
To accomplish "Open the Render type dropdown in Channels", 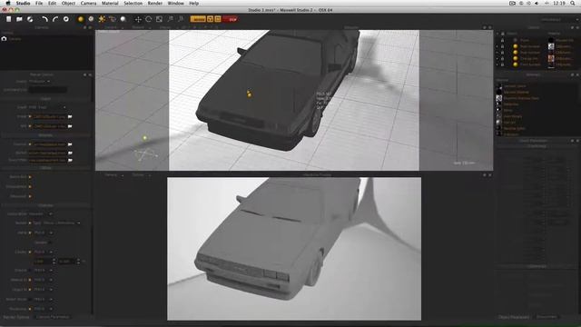I will (56, 223).
